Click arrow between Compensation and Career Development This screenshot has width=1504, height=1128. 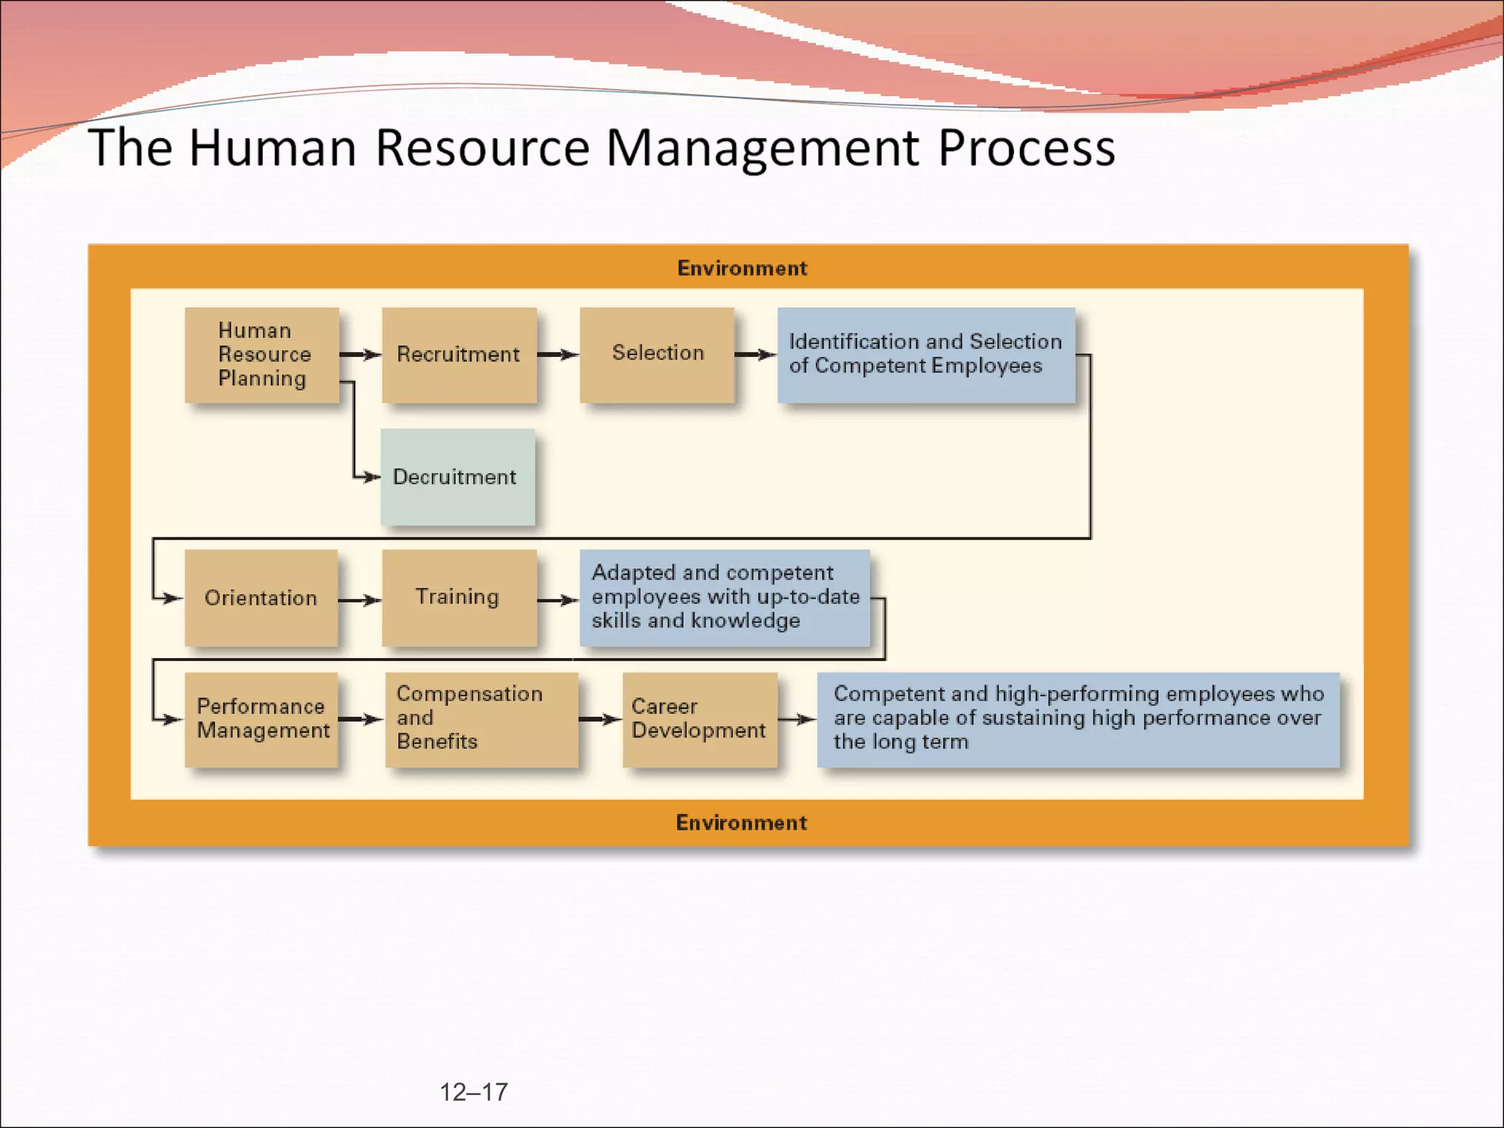point(600,720)
